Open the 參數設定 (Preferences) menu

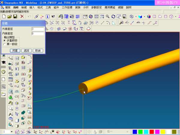[x=97, y=7]
